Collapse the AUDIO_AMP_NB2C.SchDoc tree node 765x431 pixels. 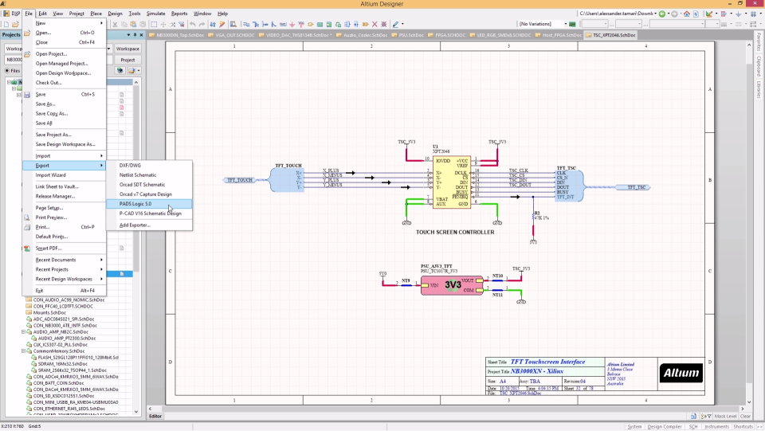[x=23, y=331]
